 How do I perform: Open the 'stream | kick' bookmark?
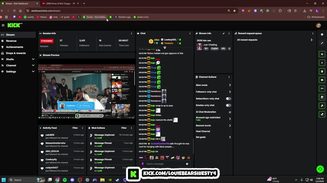[x=141, y=17]
